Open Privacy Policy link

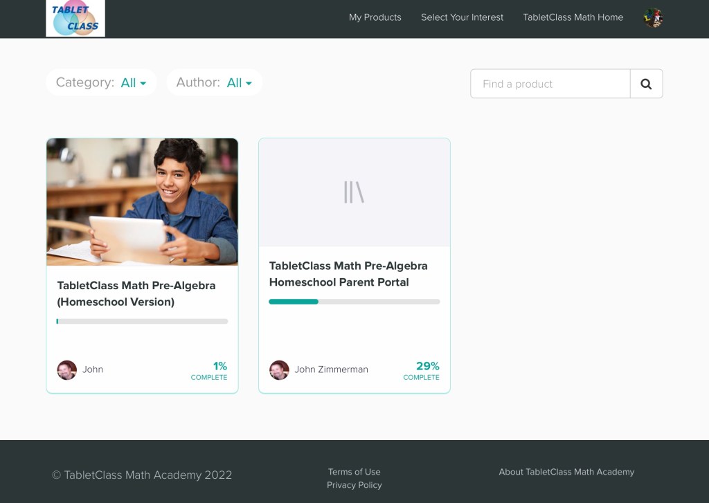[x=354, y=485]
